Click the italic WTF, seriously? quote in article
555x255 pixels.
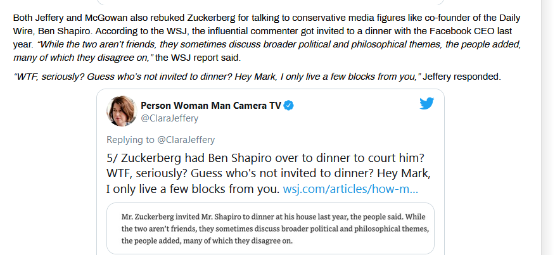pyautogui.click(x=217, y=77)
